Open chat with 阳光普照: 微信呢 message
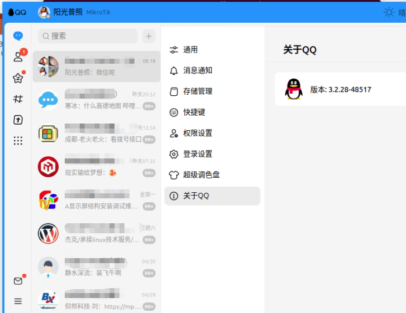Image resolution: width=406 pixels, height=313 pixels. pyautogui.click(x=97, y=66)
